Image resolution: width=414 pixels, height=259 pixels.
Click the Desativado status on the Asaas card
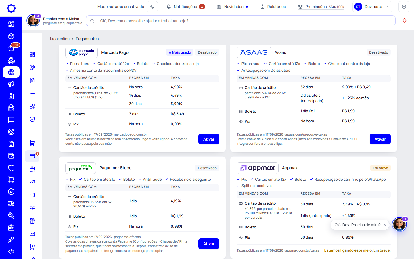point(378,52)
